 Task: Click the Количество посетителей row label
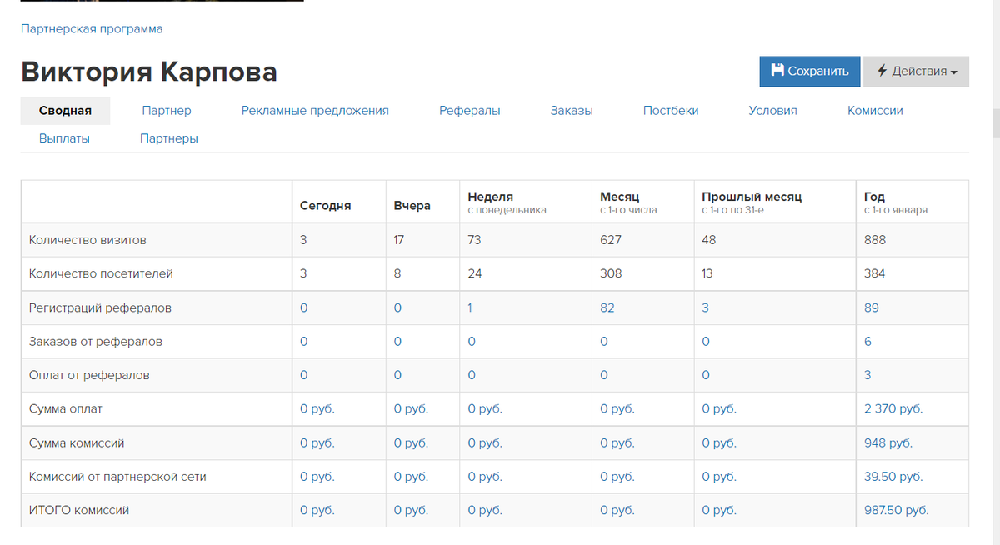point(101,273)
